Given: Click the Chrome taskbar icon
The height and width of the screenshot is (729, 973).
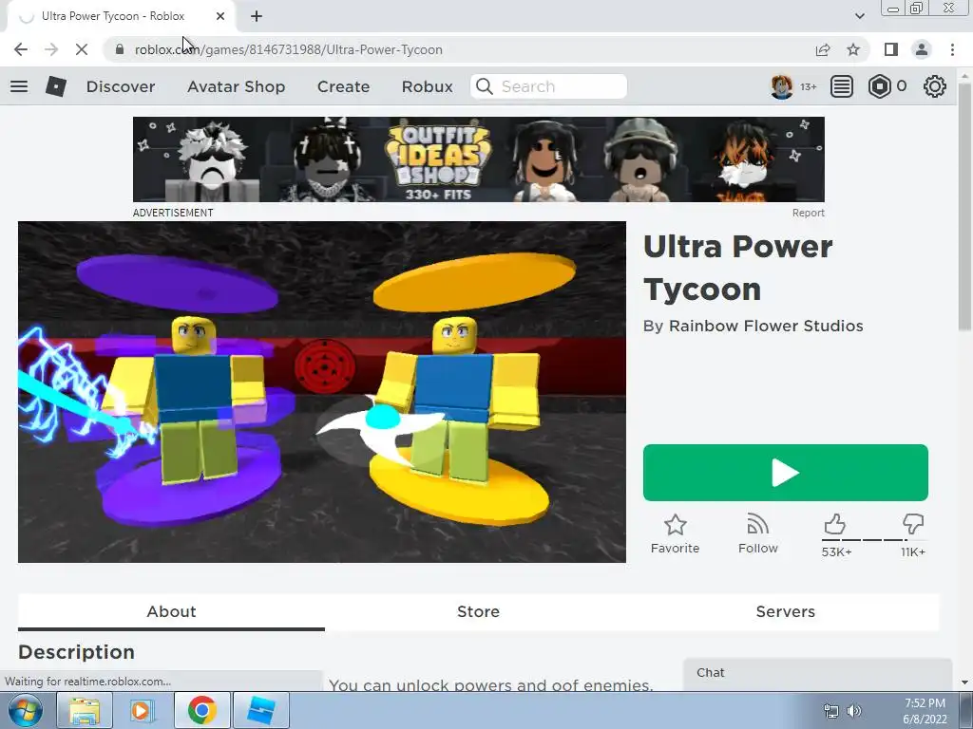Looking at the screenshot, I should point(201,710).
